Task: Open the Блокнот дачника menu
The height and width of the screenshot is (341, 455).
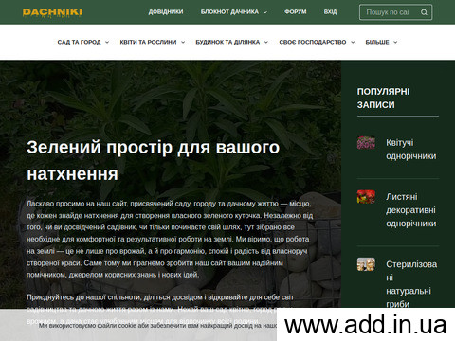Action: 229,12
